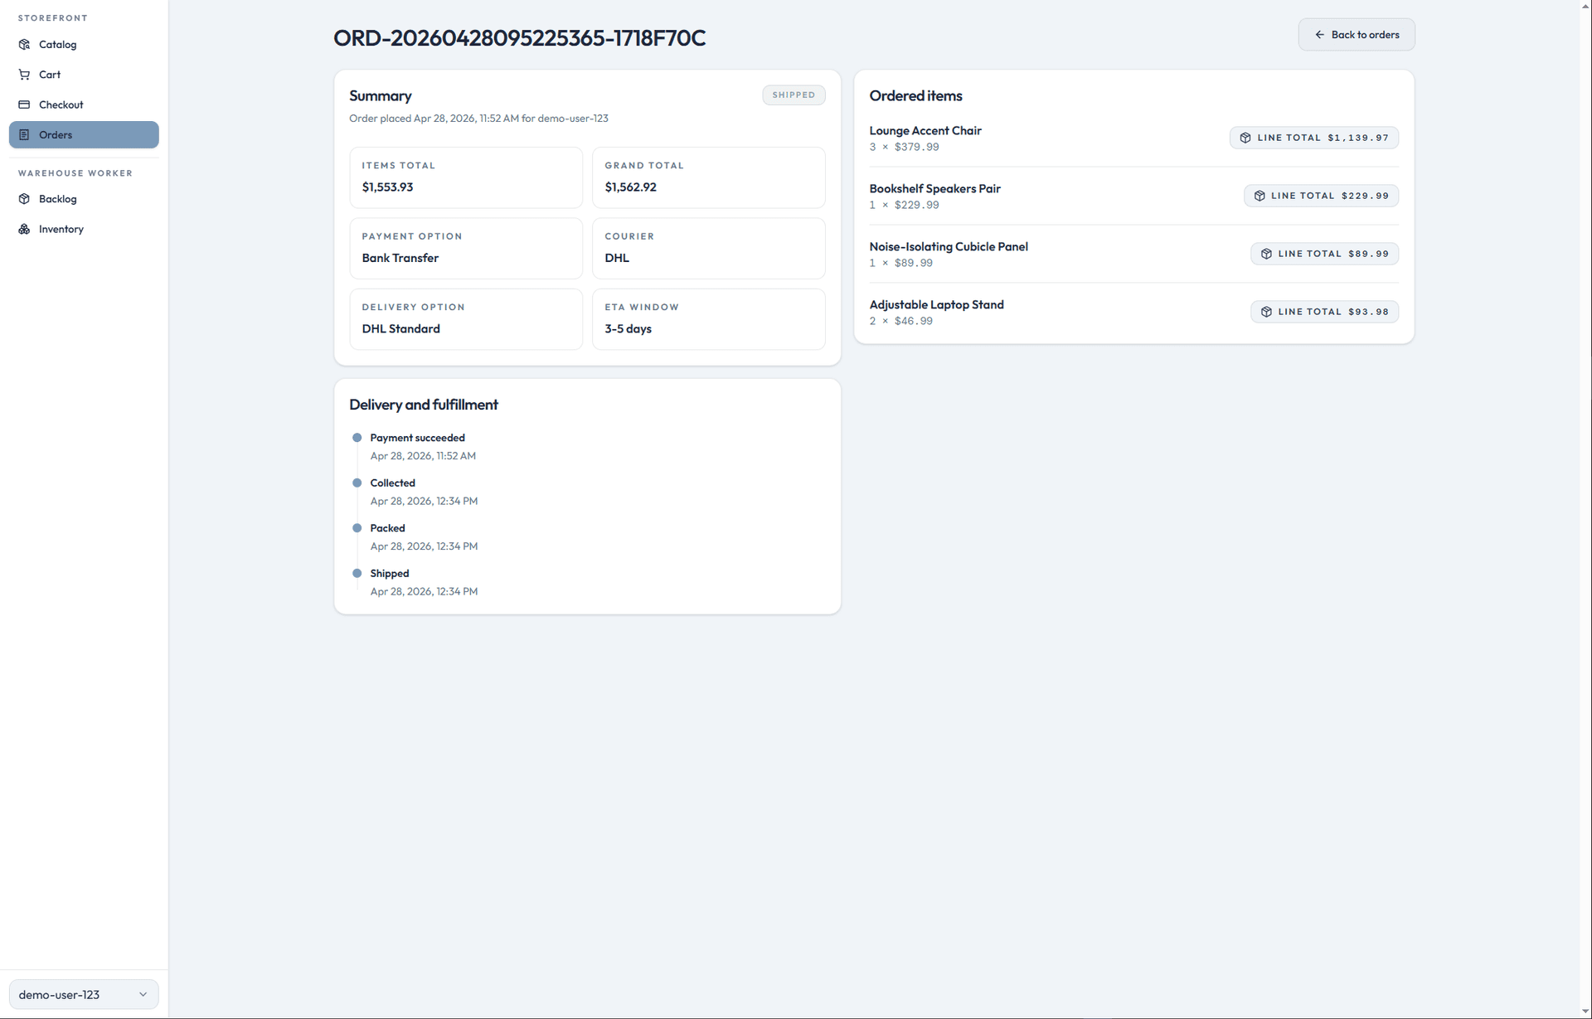The width and height of the screenshot is (1592, 1019).
Task: Click package icon on Lounge Accent Chair line total
Action: (x=1245, y=138)
